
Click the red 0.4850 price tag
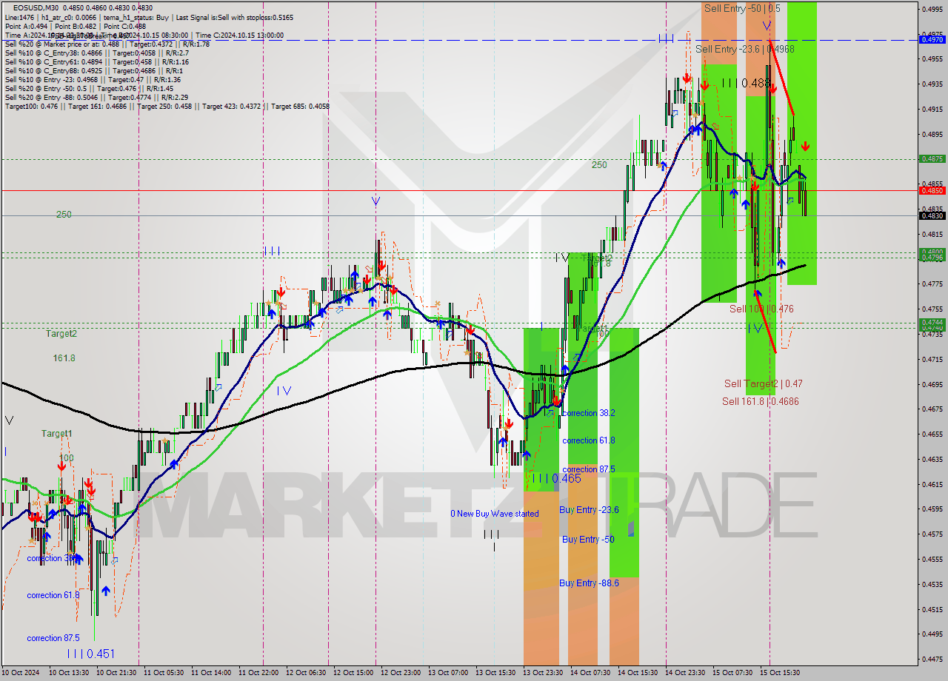931,190
